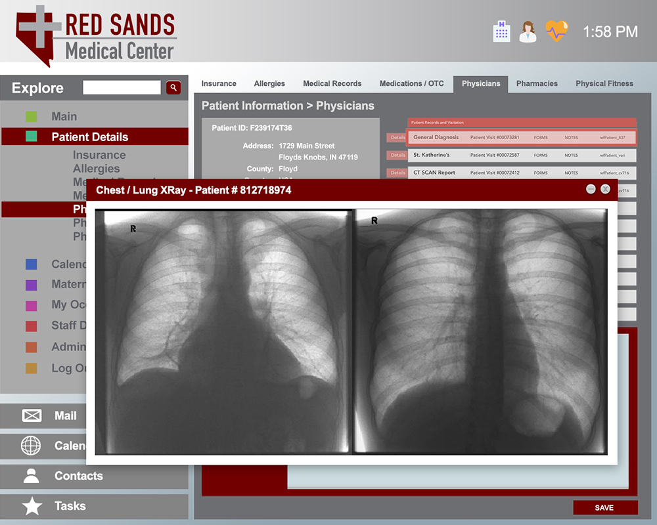Click the Mail envelope icon

(x=32, y=415)
